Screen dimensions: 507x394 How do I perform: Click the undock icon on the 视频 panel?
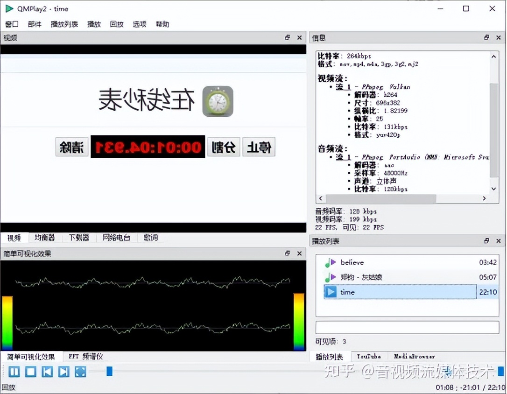click(x=288, y=37)
